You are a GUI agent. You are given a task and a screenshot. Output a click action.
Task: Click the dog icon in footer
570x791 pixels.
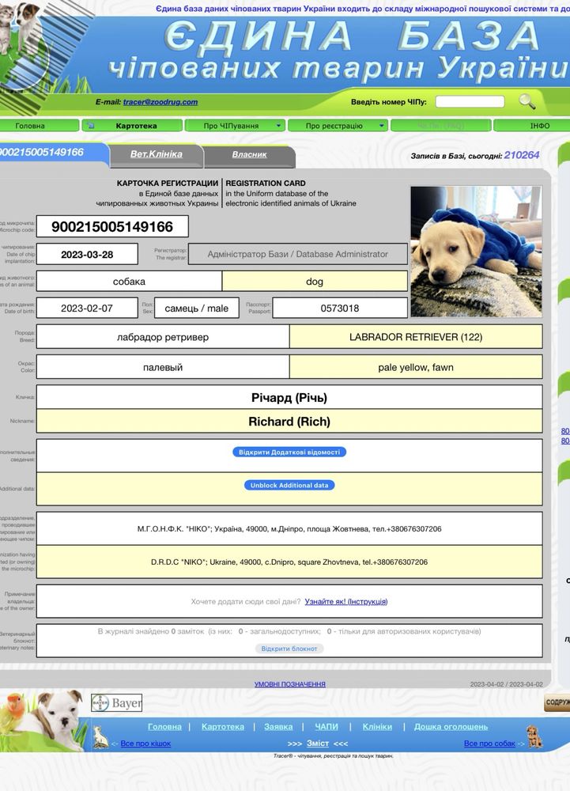pyautogui.click(x=534, y=737)
